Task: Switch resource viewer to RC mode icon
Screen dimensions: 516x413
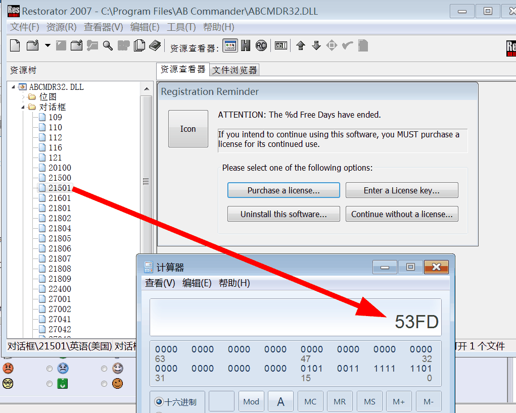Action: click(x=261, y=45)
